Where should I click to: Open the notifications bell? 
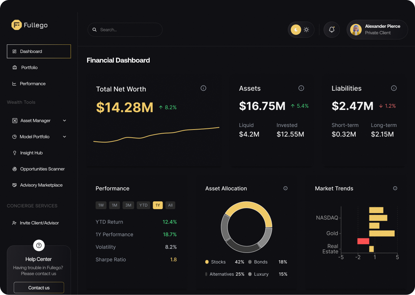tap(331, 30)
